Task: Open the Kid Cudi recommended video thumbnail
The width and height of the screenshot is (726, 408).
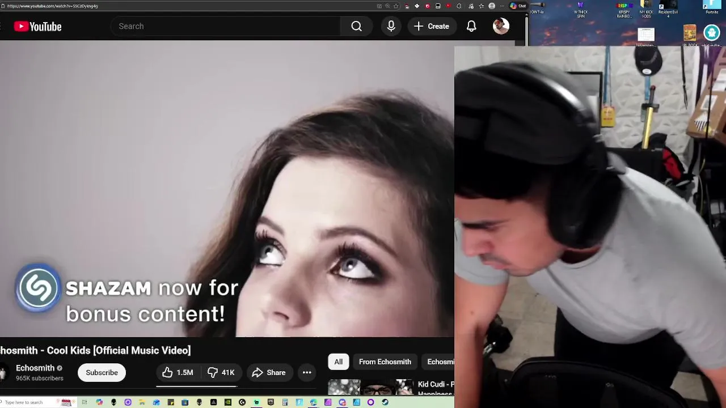Action: [371, 387]
